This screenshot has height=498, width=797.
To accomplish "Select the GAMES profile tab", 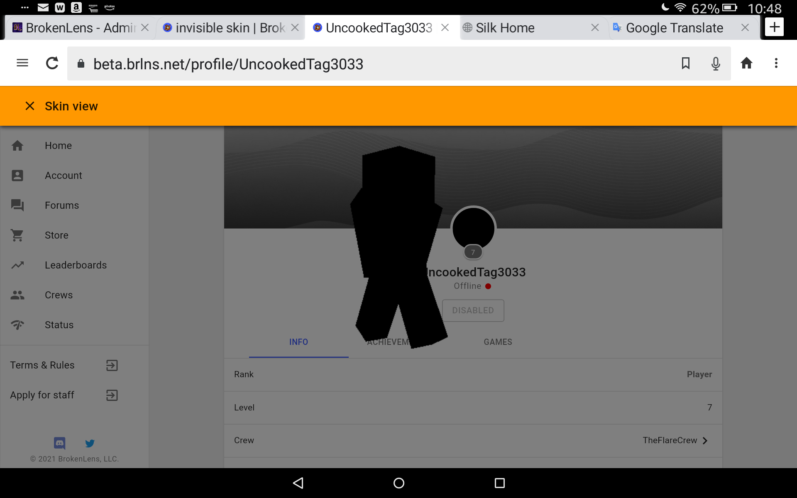I will (498, 342).
